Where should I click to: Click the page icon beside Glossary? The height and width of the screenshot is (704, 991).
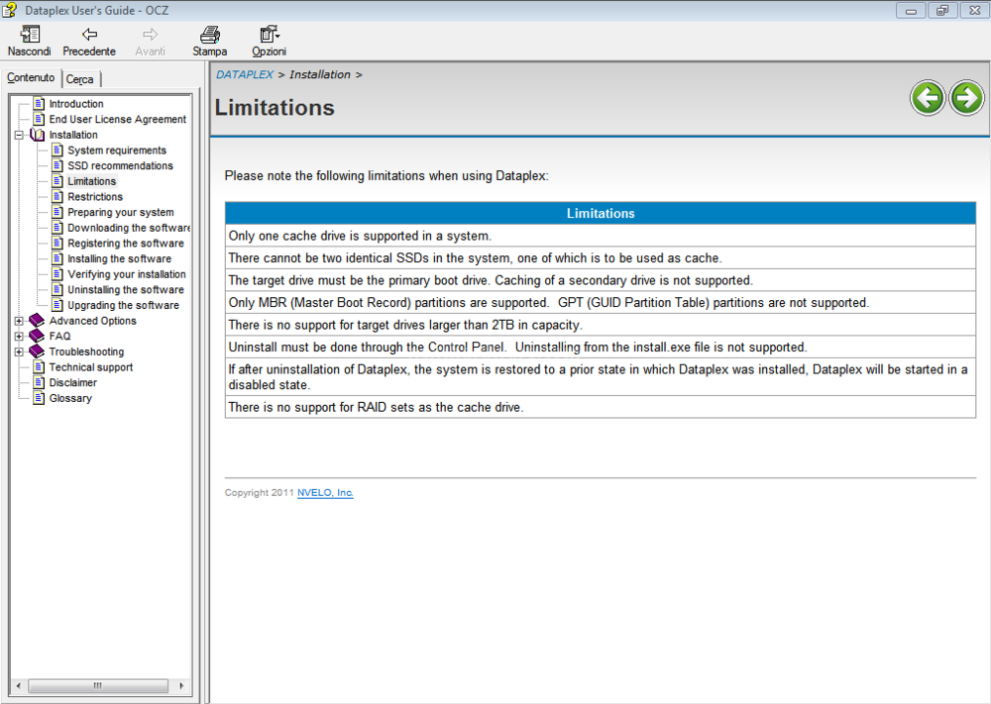(x=40, y=398)
